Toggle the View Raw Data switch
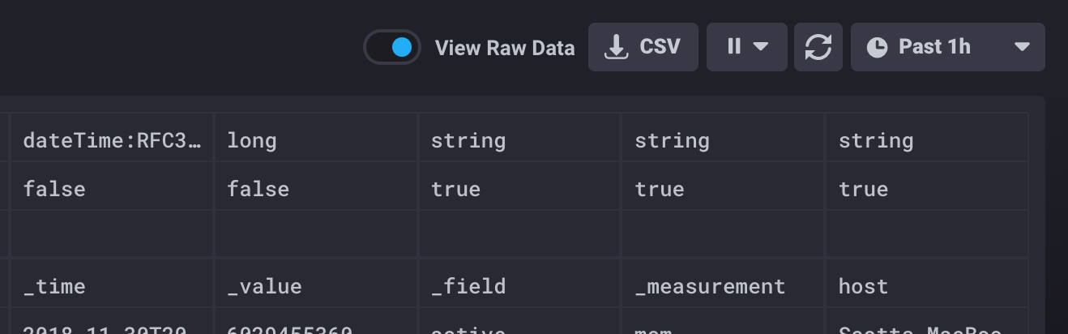The image size is (1068, 334). pyautogui.click(x=392, y=47)
